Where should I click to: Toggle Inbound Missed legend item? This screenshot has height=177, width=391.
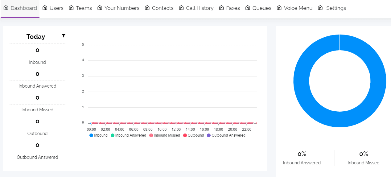point(164,135)
